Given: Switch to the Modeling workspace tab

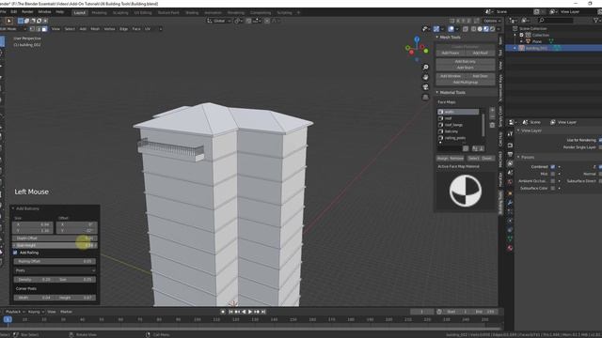Looking at the screenshot, I should (x=99, y=12).
